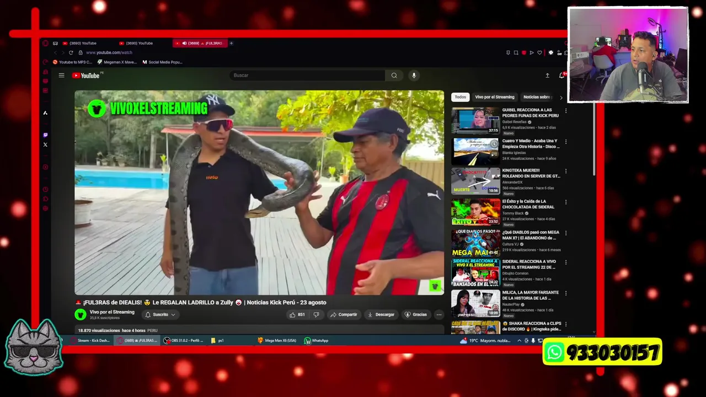Open Vivo por el Streaming channel name
Screen dimensions: 706x397
[112, 312]
